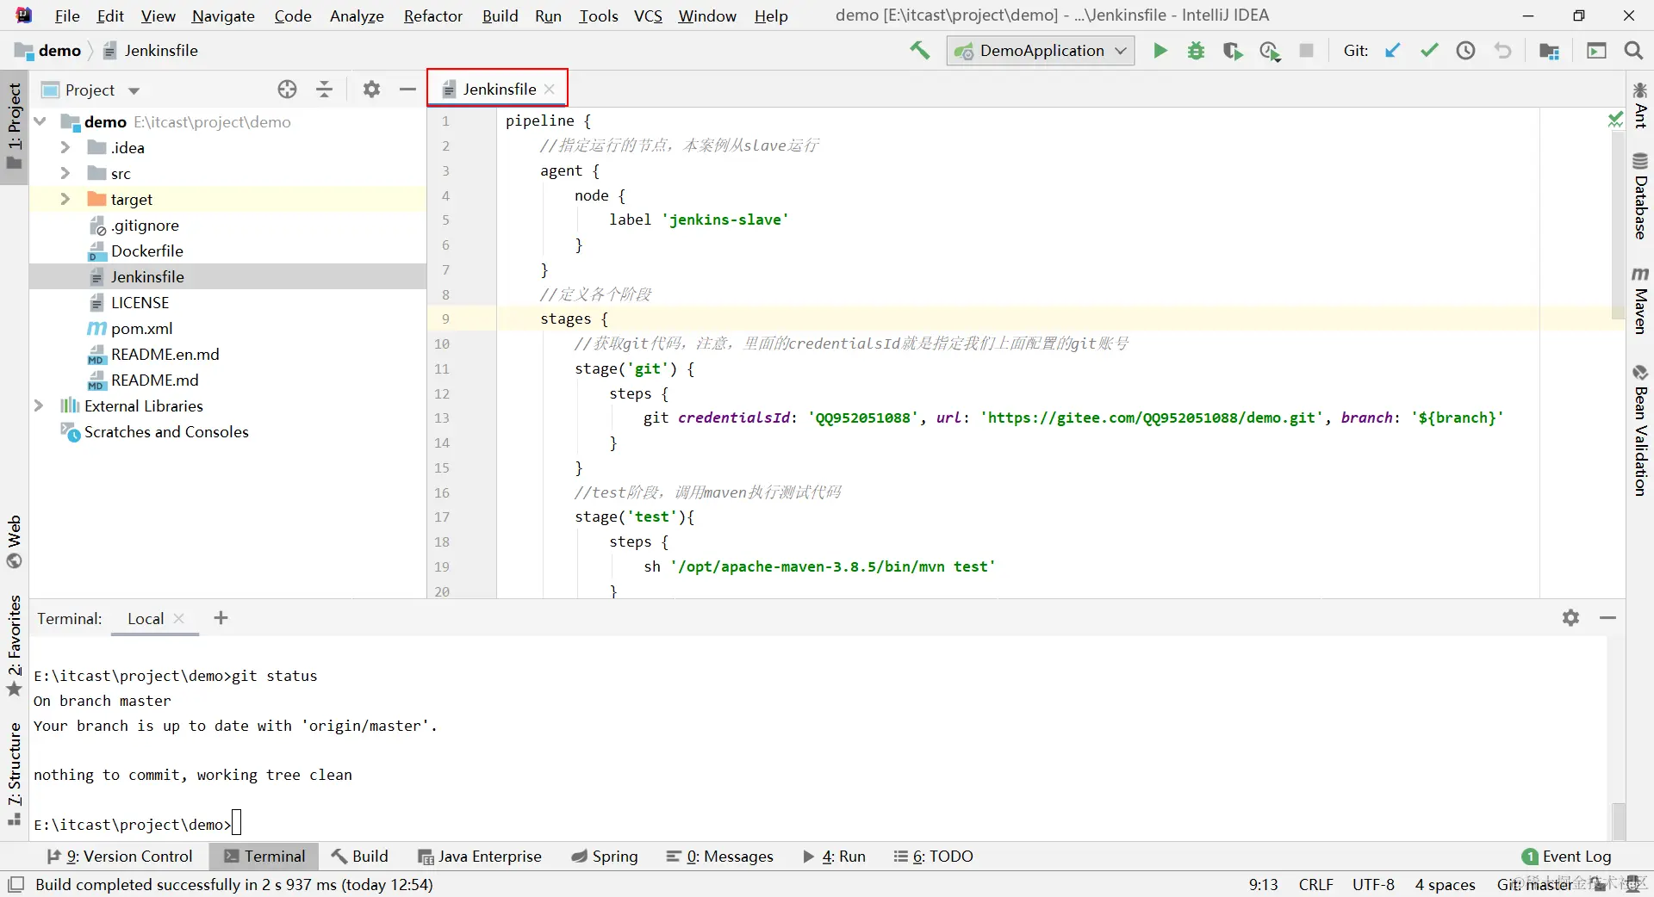Open the Event Log
The width and height of the screenshot is (1654, 897).
pos(1566,856)
